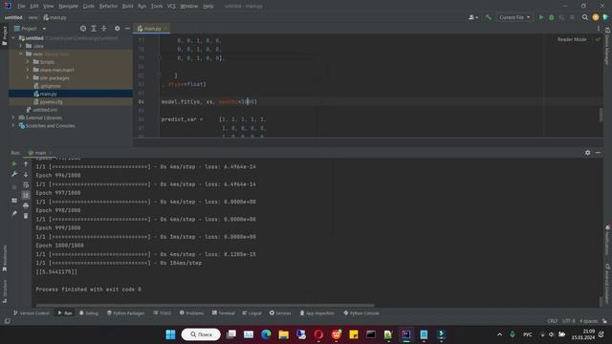This screenshot has width=612, height=344.
Task: Click the green Run button in main toolbar
Action: click(x=541, y=17)
